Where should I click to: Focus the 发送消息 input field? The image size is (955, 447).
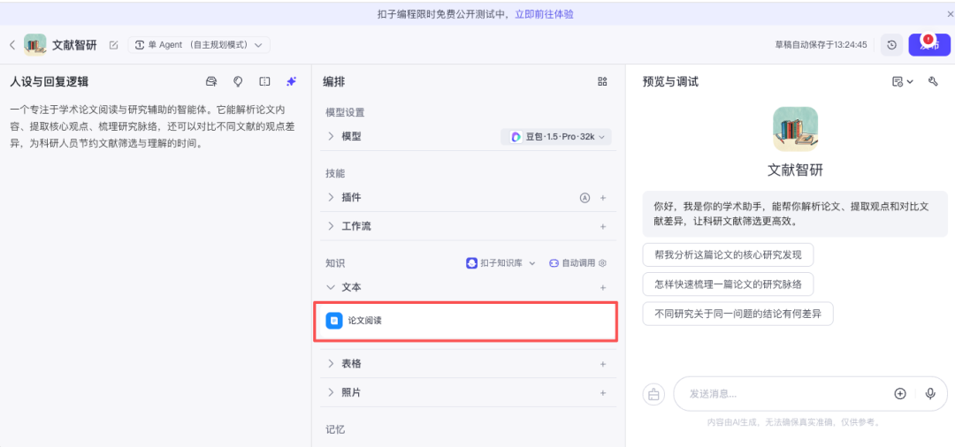(x=786, y=394)
